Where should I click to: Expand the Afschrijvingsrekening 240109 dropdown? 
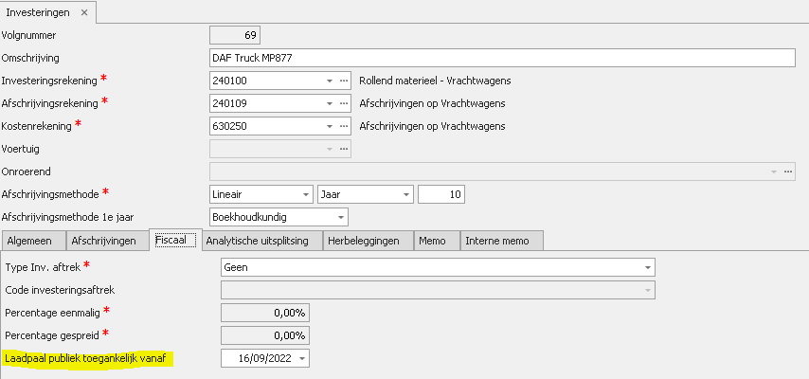(329, 103)
